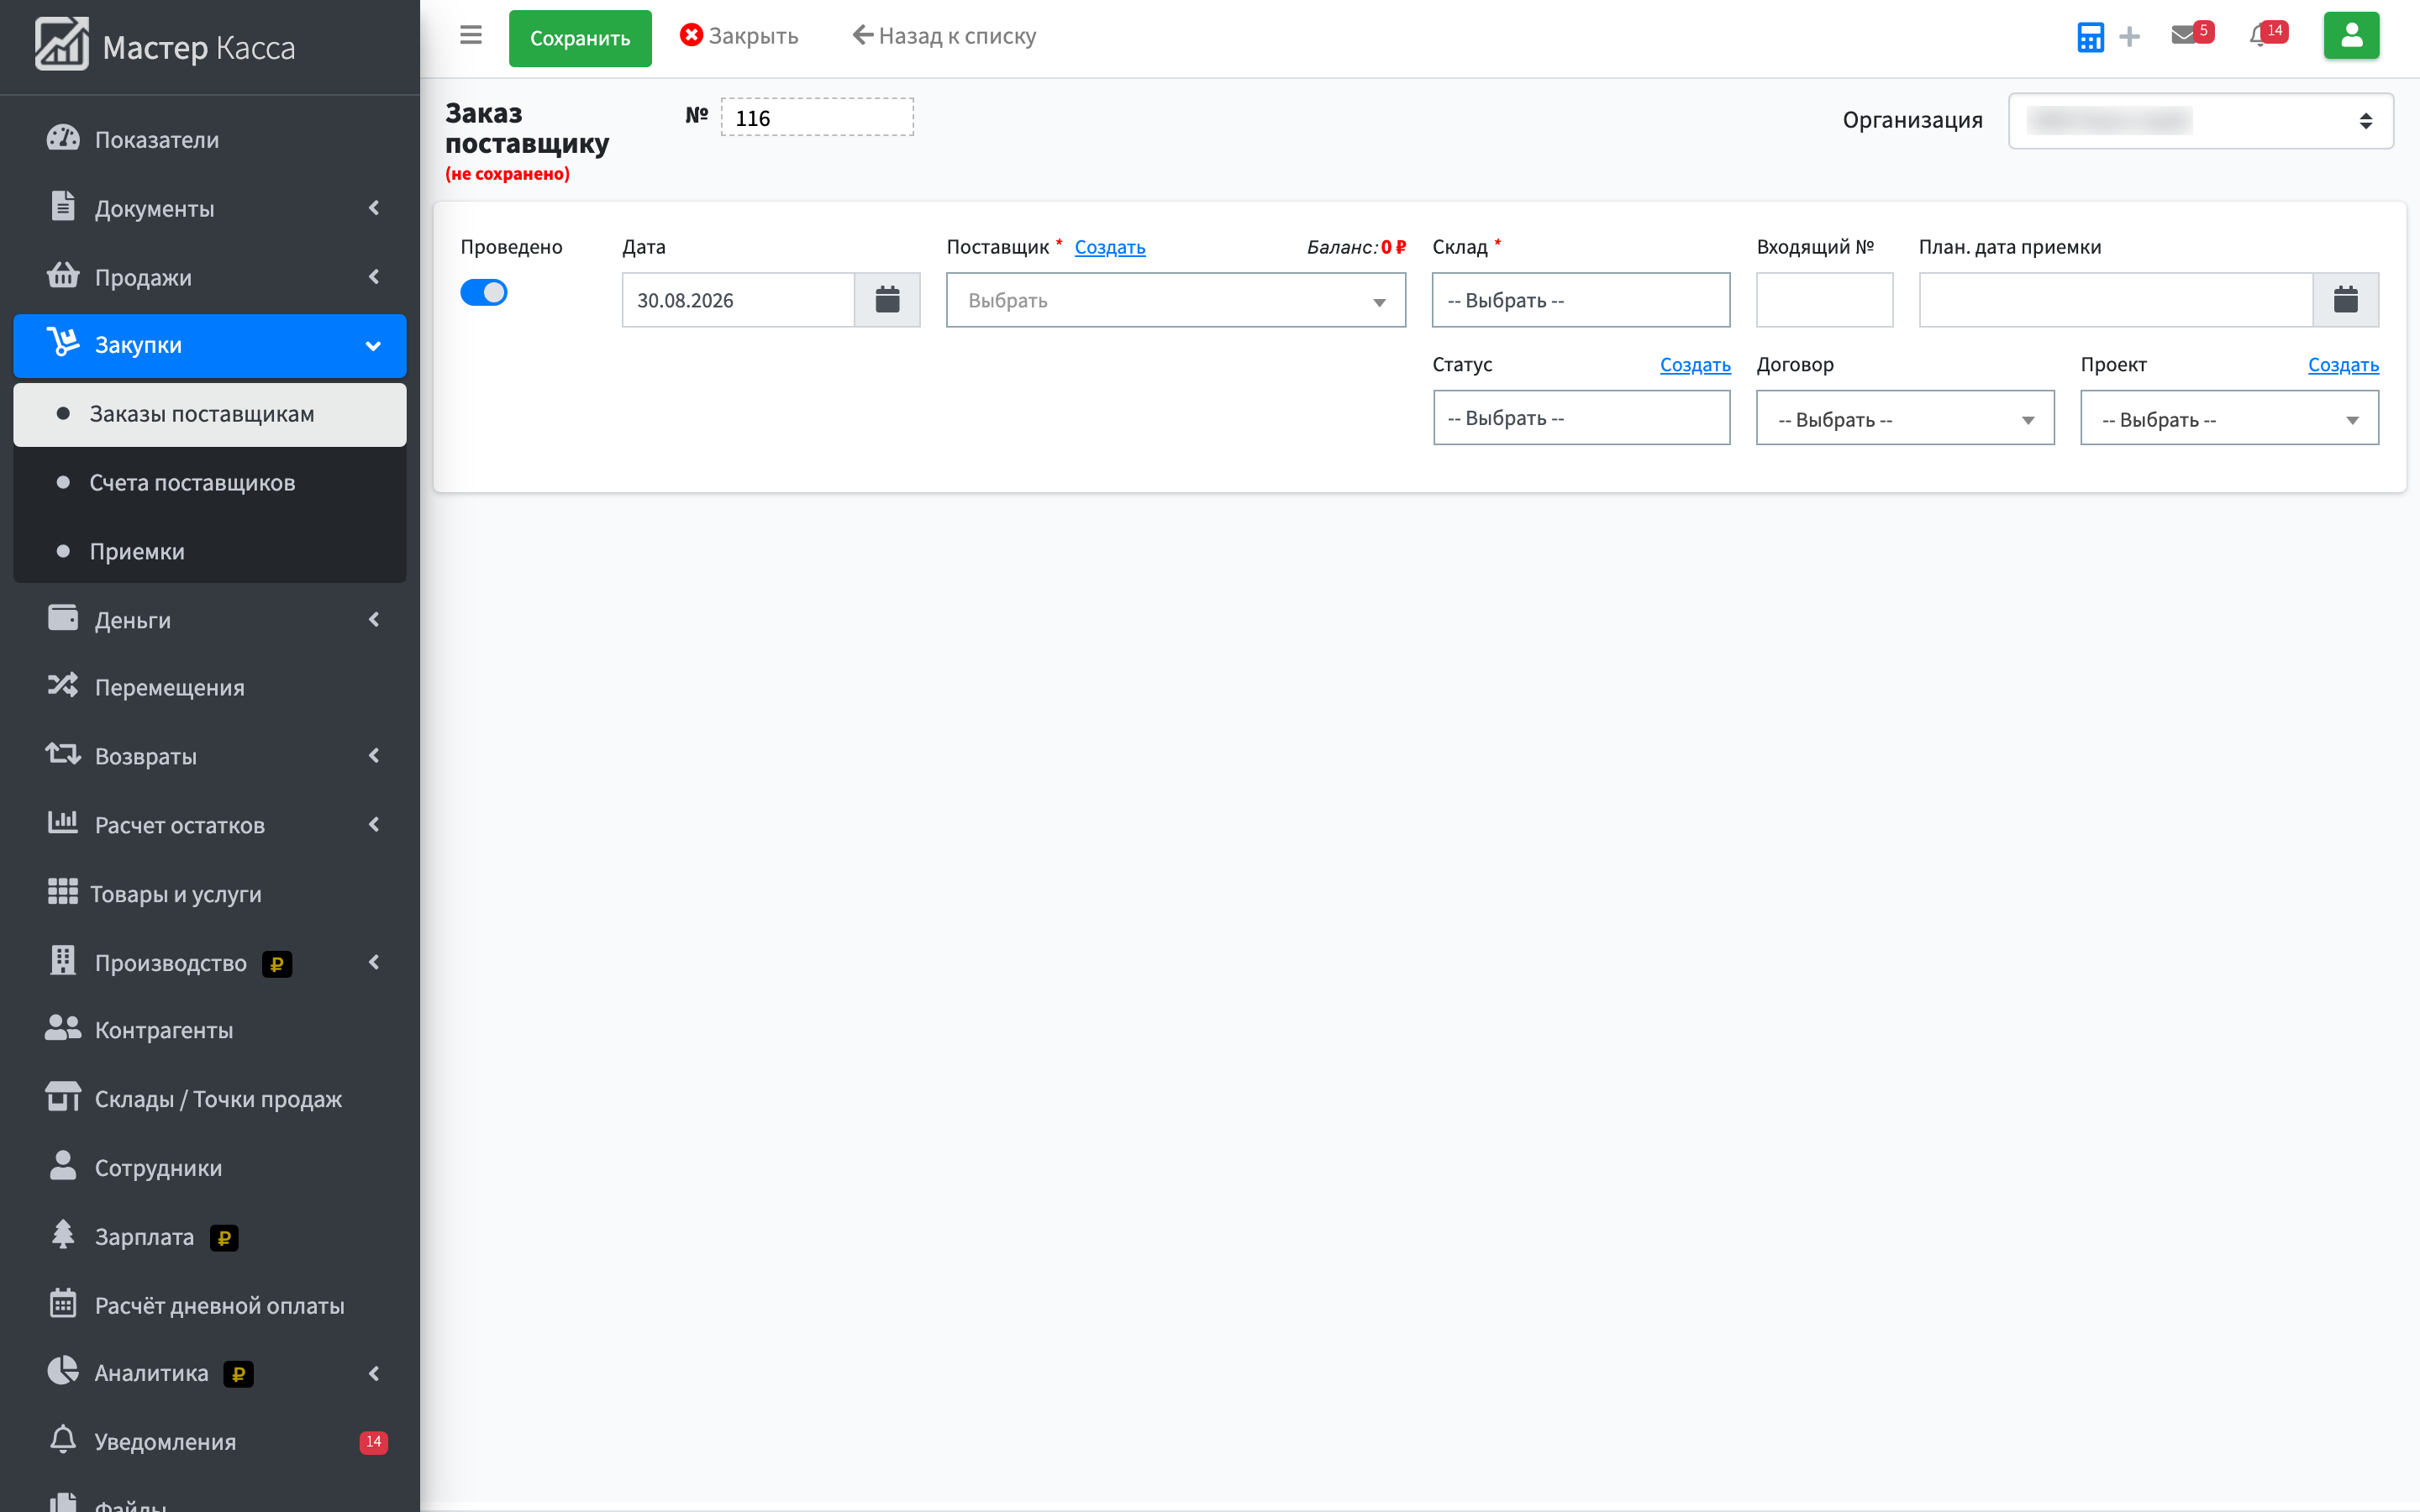The height and width of the screenshot is (1512, 2420).
Task: Open the calculator icon in header
Action: coord(2090,37)
